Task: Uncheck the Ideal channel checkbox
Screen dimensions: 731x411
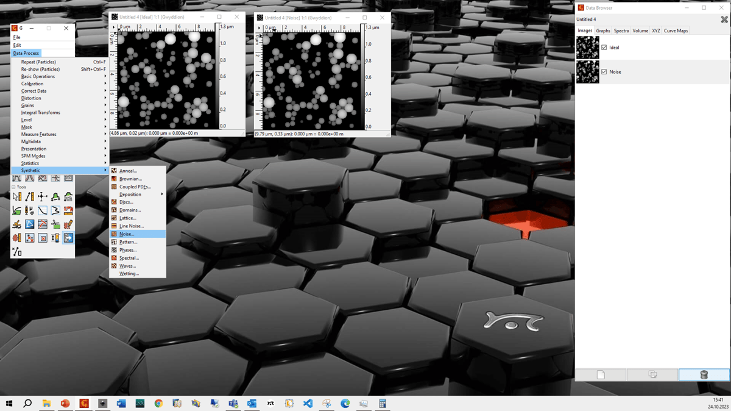Action: (604, 48)
